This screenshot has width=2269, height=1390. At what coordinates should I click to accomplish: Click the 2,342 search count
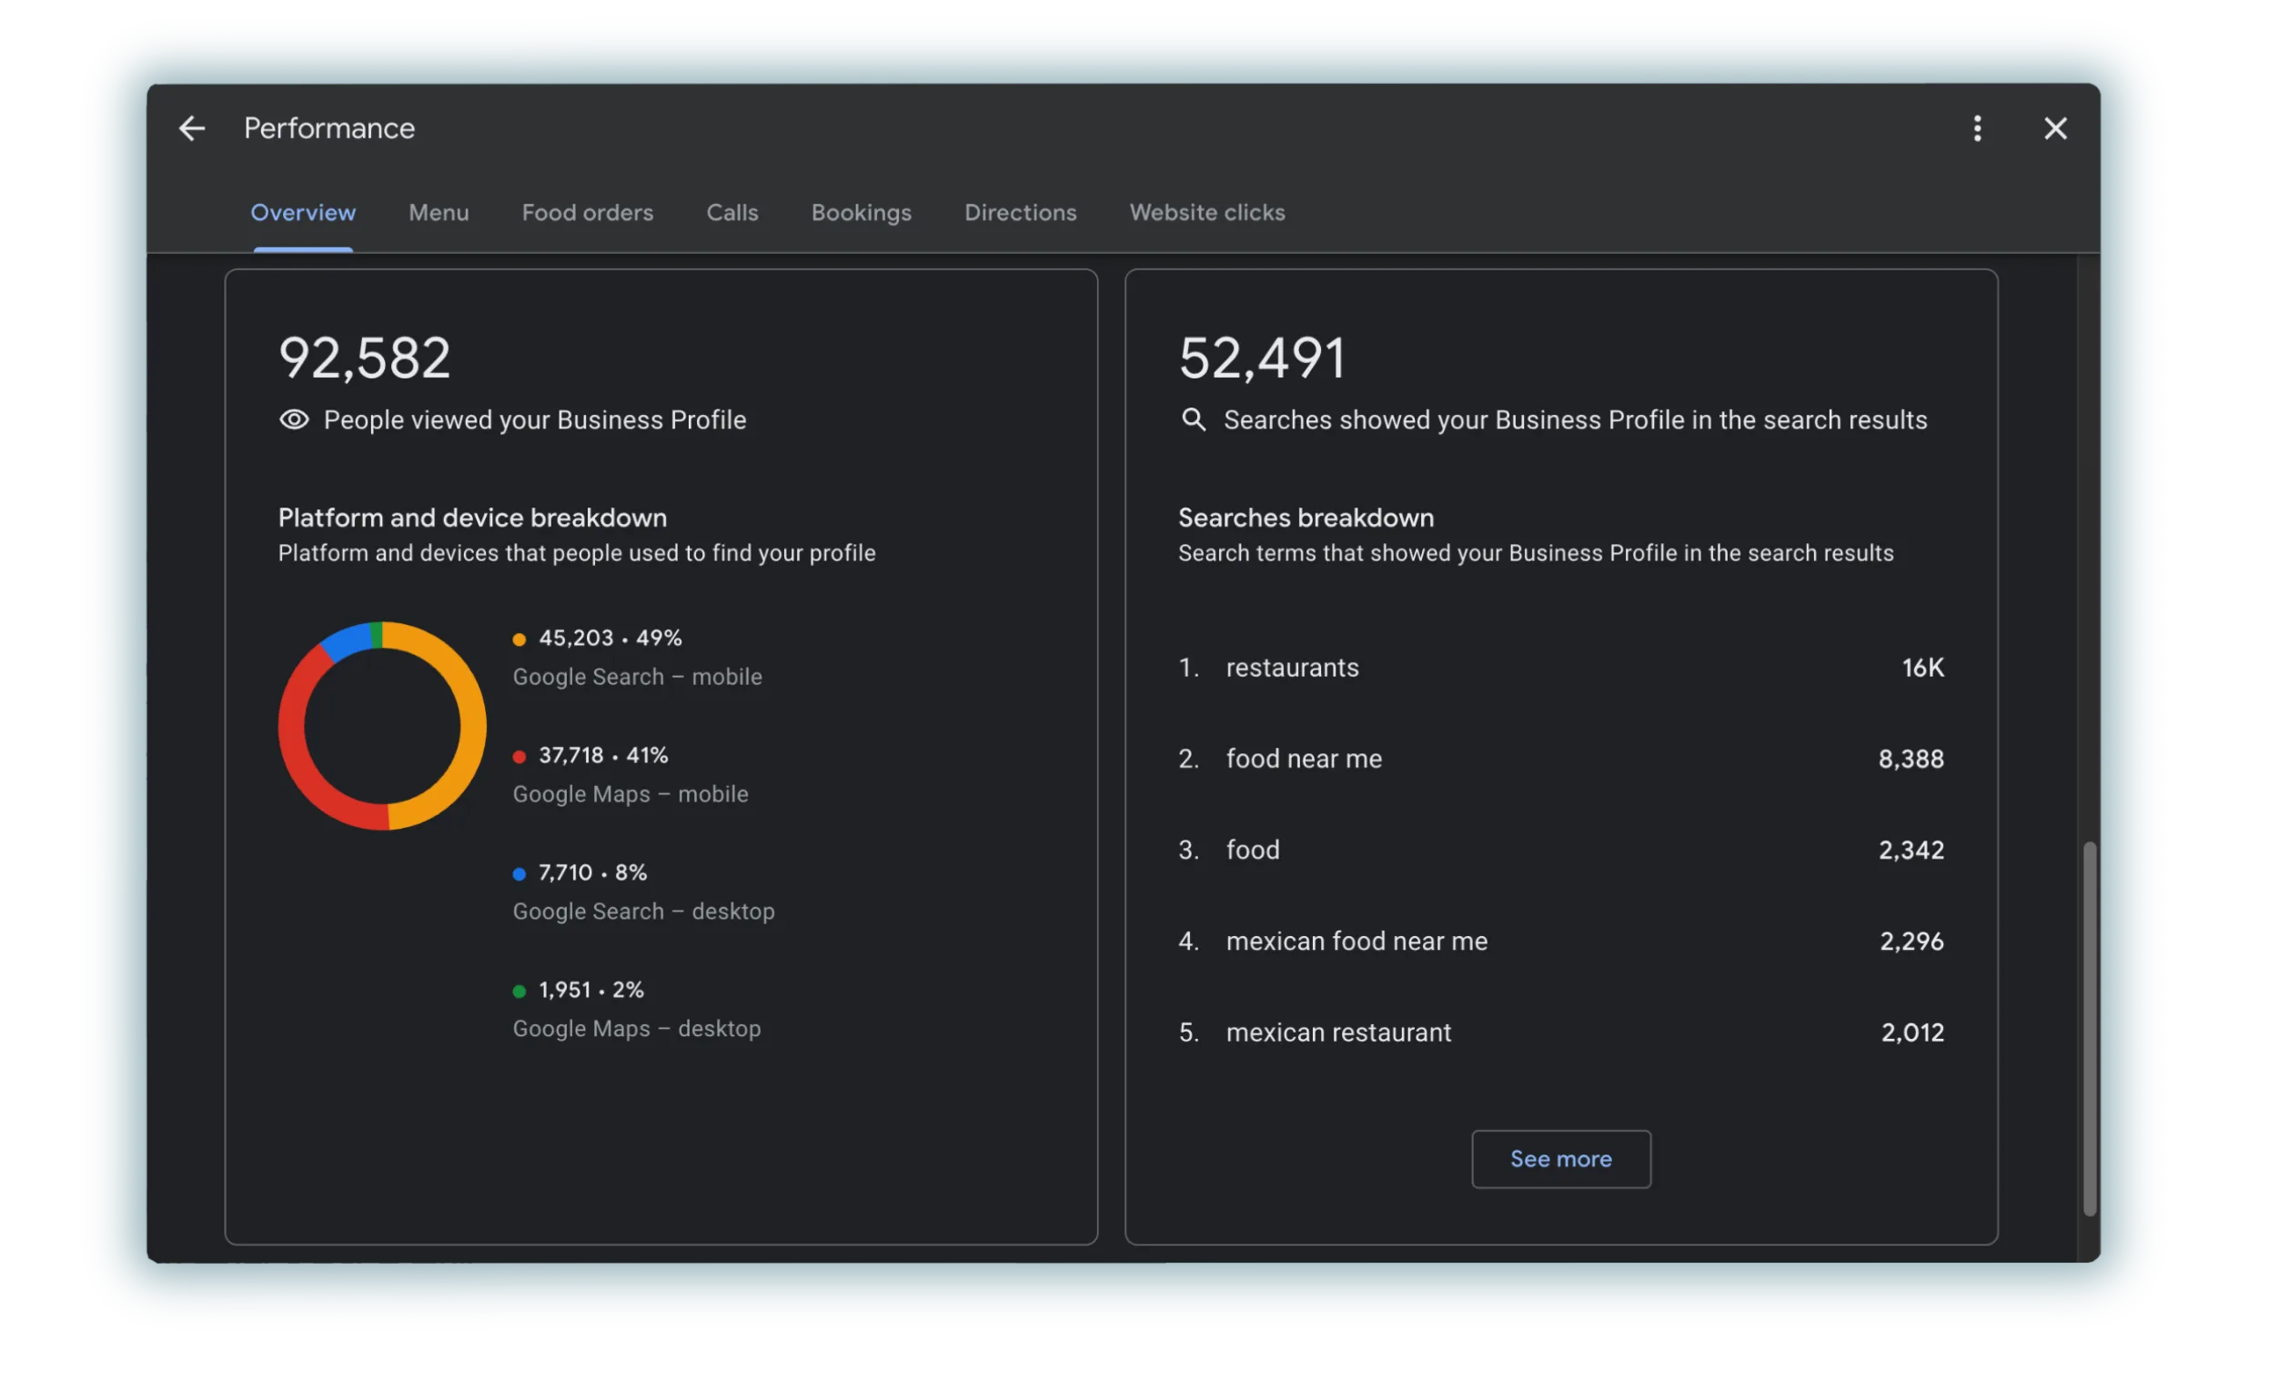click(x=1911, y=850)
